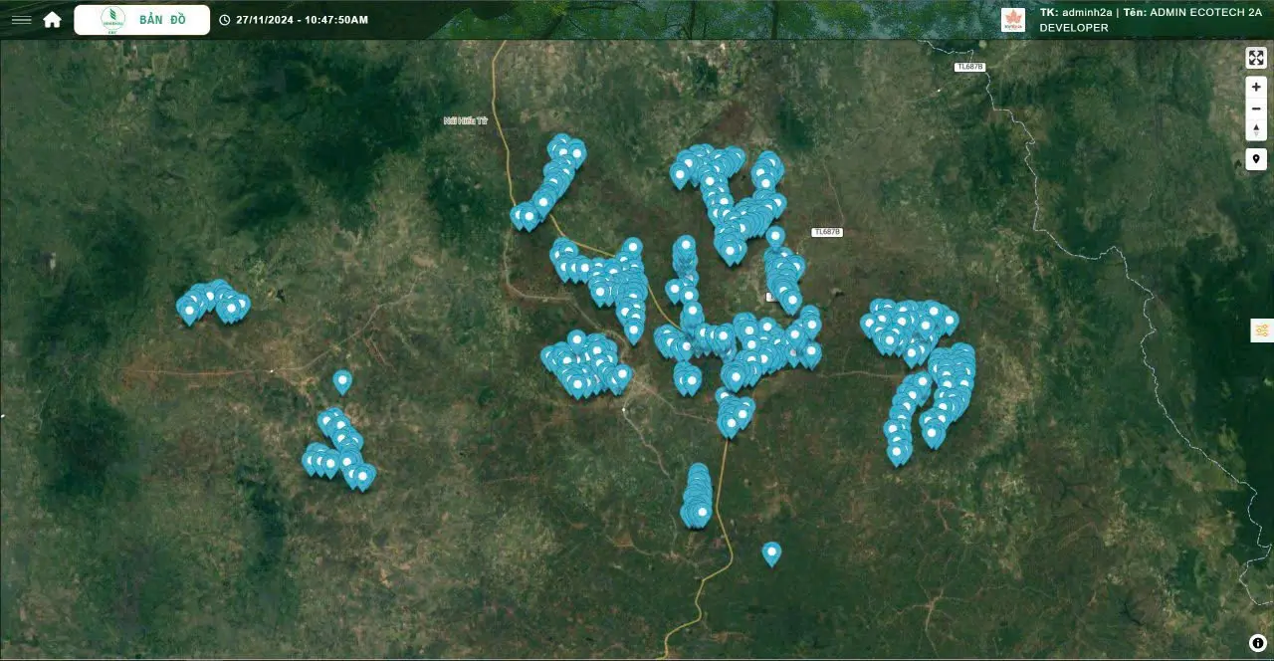Click the Núi Hữu Từ place label
This screenshot has width=1274, height=661.
point(465,120)
